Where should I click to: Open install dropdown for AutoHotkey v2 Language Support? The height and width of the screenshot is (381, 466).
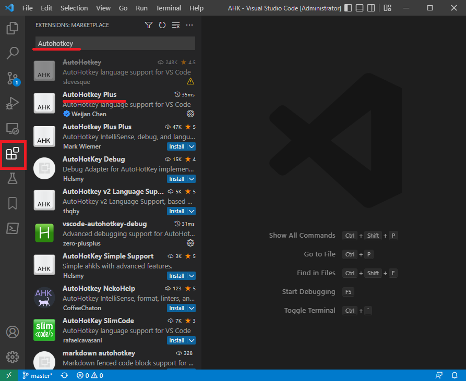tap(192, 211)
